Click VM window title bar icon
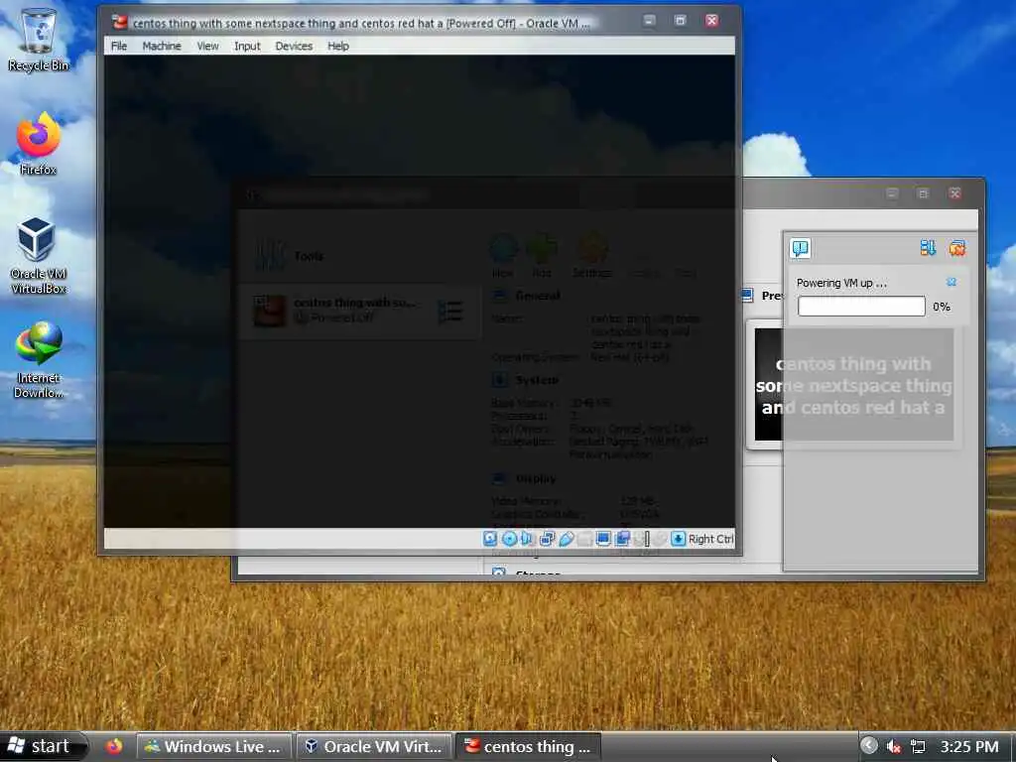The width and height of the screenshot is (1016, 762). pyautogui.click(x=119, y=22)
